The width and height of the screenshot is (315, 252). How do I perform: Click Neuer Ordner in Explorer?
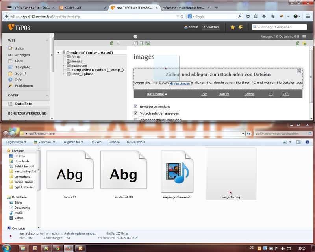pyautogui.click(x=136, y=142)
